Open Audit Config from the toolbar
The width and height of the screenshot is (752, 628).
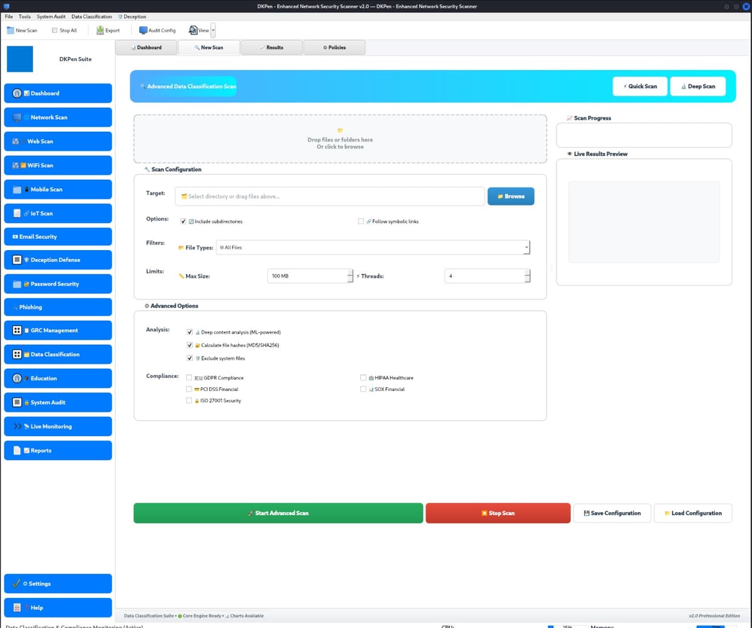tap(157, 30)
